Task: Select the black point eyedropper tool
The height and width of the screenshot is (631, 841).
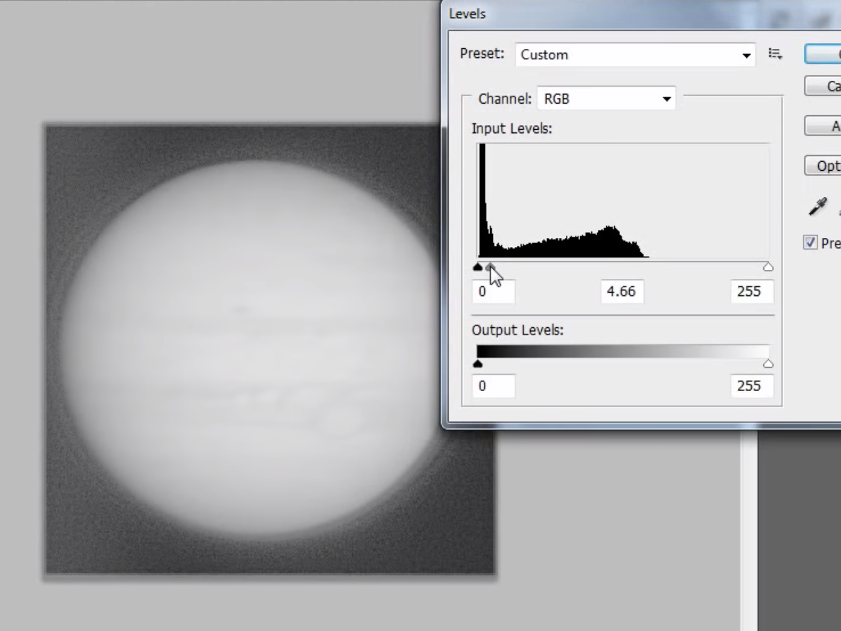Action: coord(817,207)
